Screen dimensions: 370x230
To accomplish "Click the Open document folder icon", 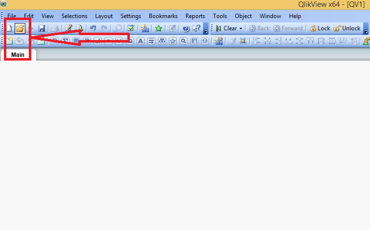I will (20, 28).
